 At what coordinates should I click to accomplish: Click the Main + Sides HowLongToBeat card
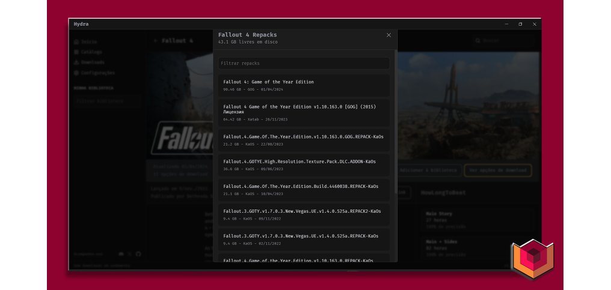tap(477, 247)
